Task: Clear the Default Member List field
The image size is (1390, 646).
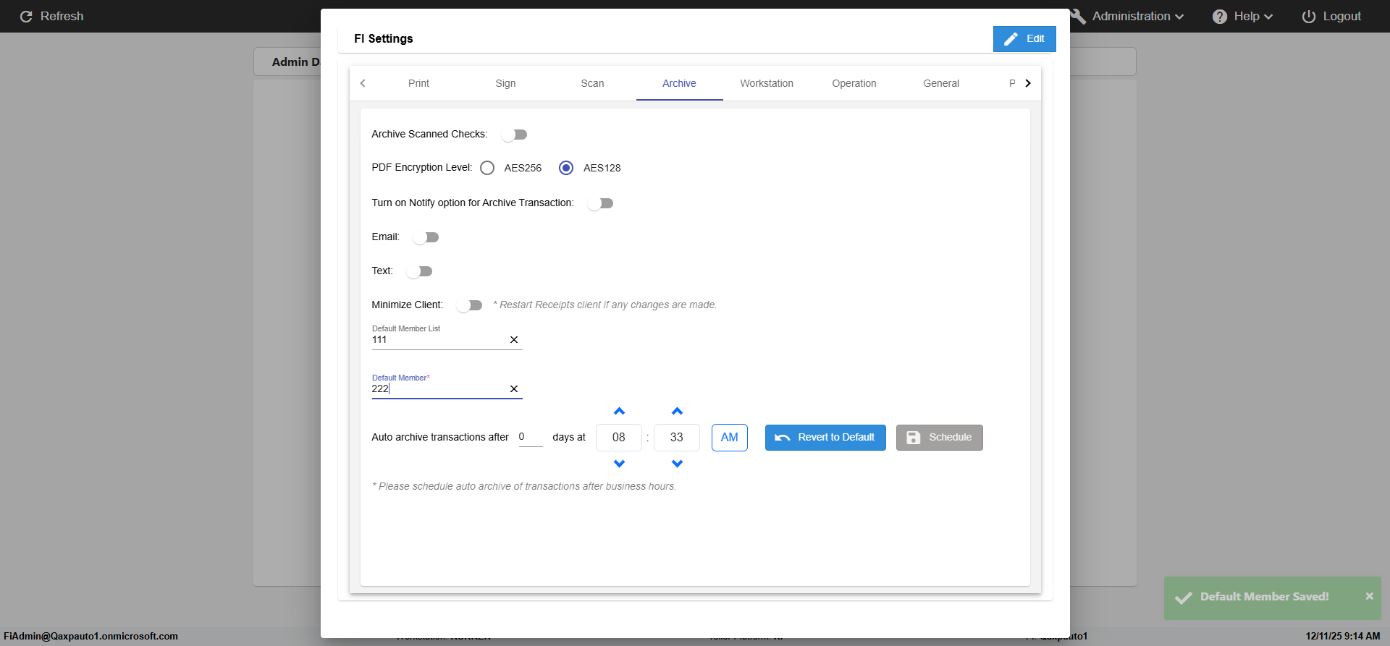Action: click(x=514, y=340)
